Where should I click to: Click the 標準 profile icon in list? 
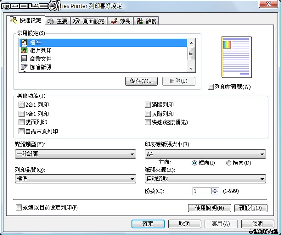(24, 43)
